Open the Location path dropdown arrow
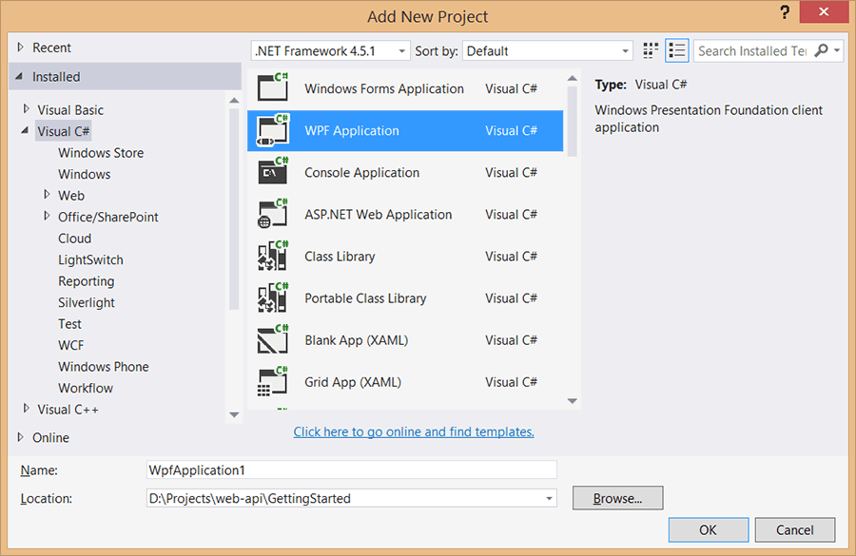Image resolution: width=856 pixels, height=556 pixels. (549, 498)
